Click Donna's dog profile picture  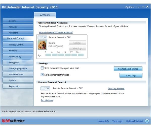(42, 45)
